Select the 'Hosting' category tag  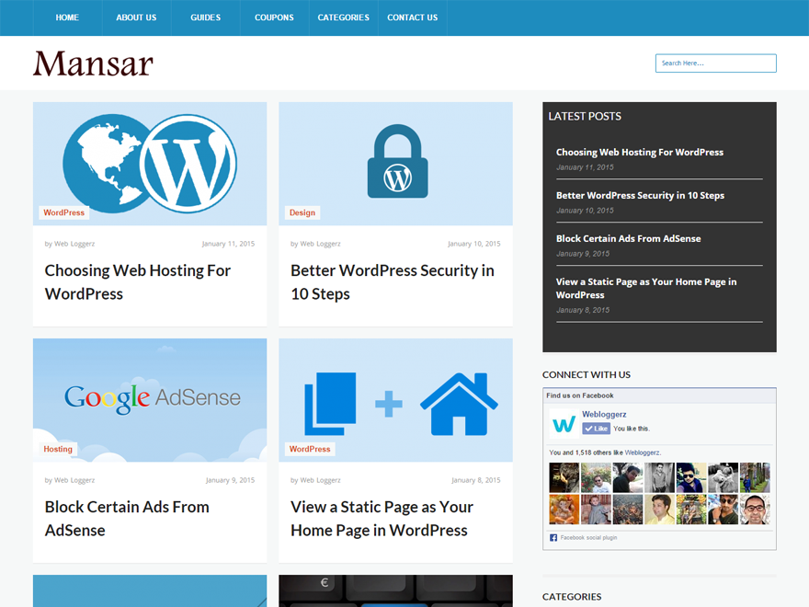point(58,449)
